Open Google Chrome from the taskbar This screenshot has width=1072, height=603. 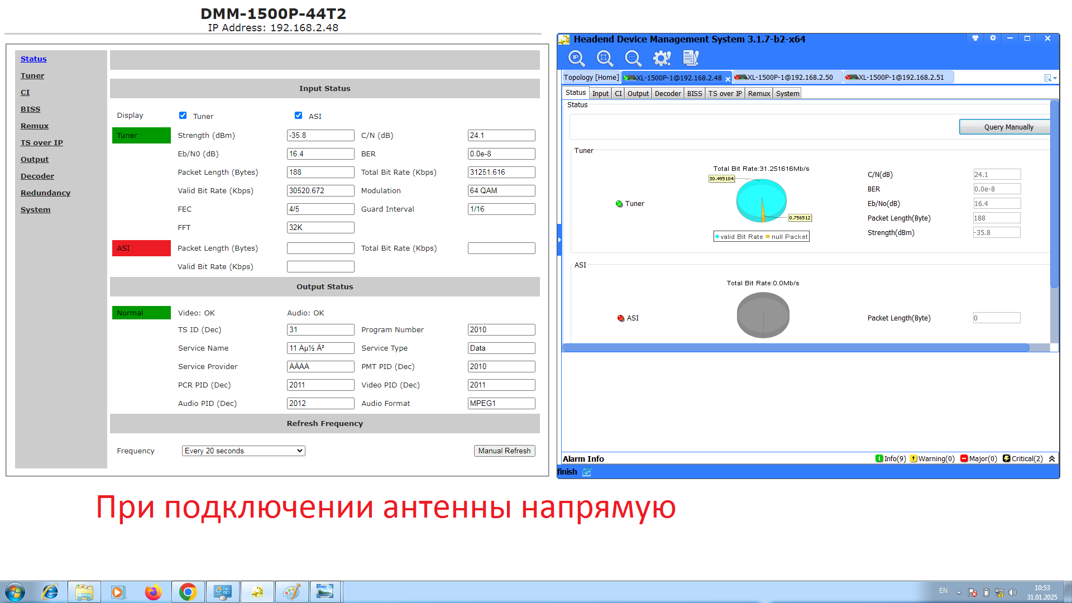pyautogui.click(x=188, y=592)
